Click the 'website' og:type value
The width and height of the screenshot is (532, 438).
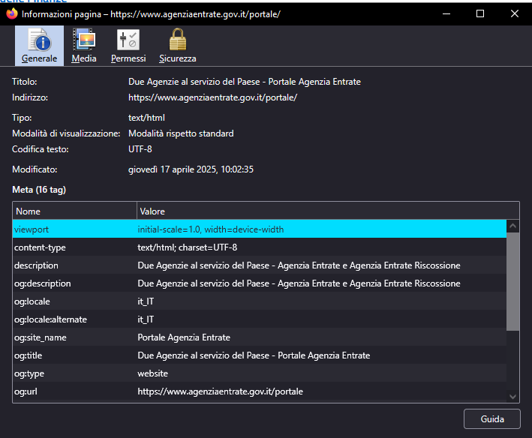click(x=152, y=373)
